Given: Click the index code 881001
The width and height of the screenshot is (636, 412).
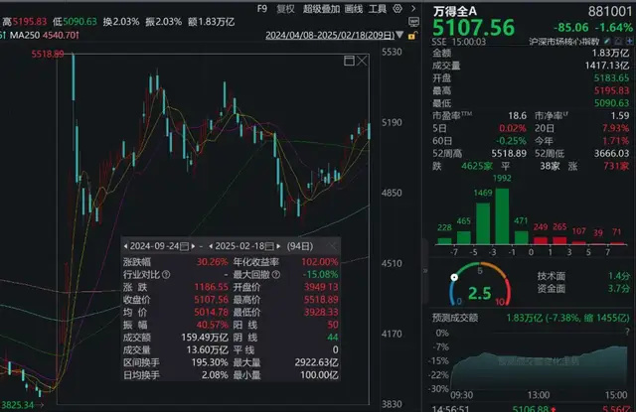Looking at the screenshot, I should click(x=610, y=11).
